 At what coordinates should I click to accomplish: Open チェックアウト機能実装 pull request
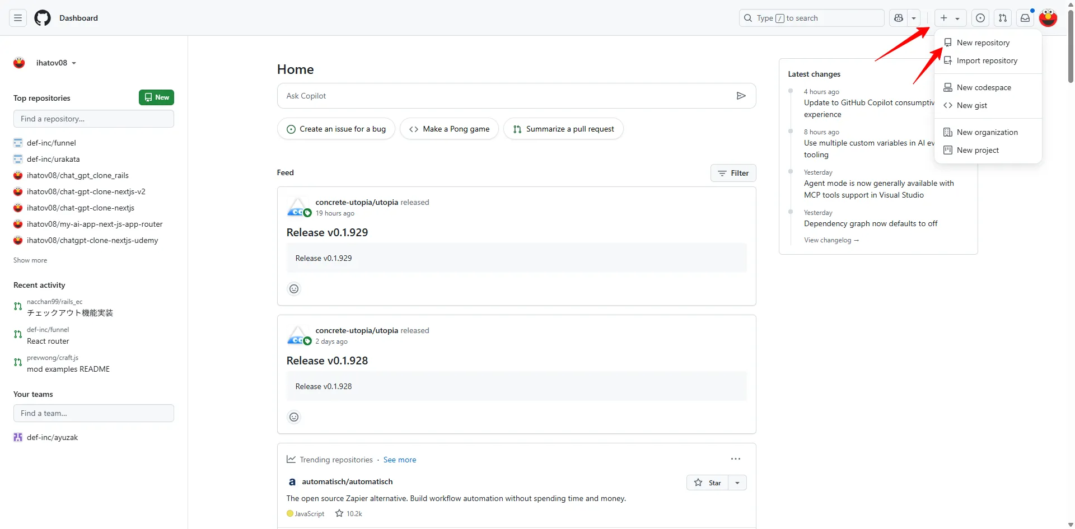[x=70, y=313]
